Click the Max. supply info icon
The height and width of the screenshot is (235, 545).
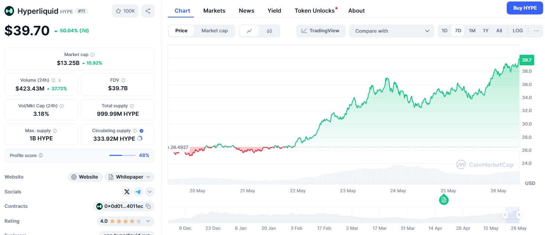pos(55,131)
